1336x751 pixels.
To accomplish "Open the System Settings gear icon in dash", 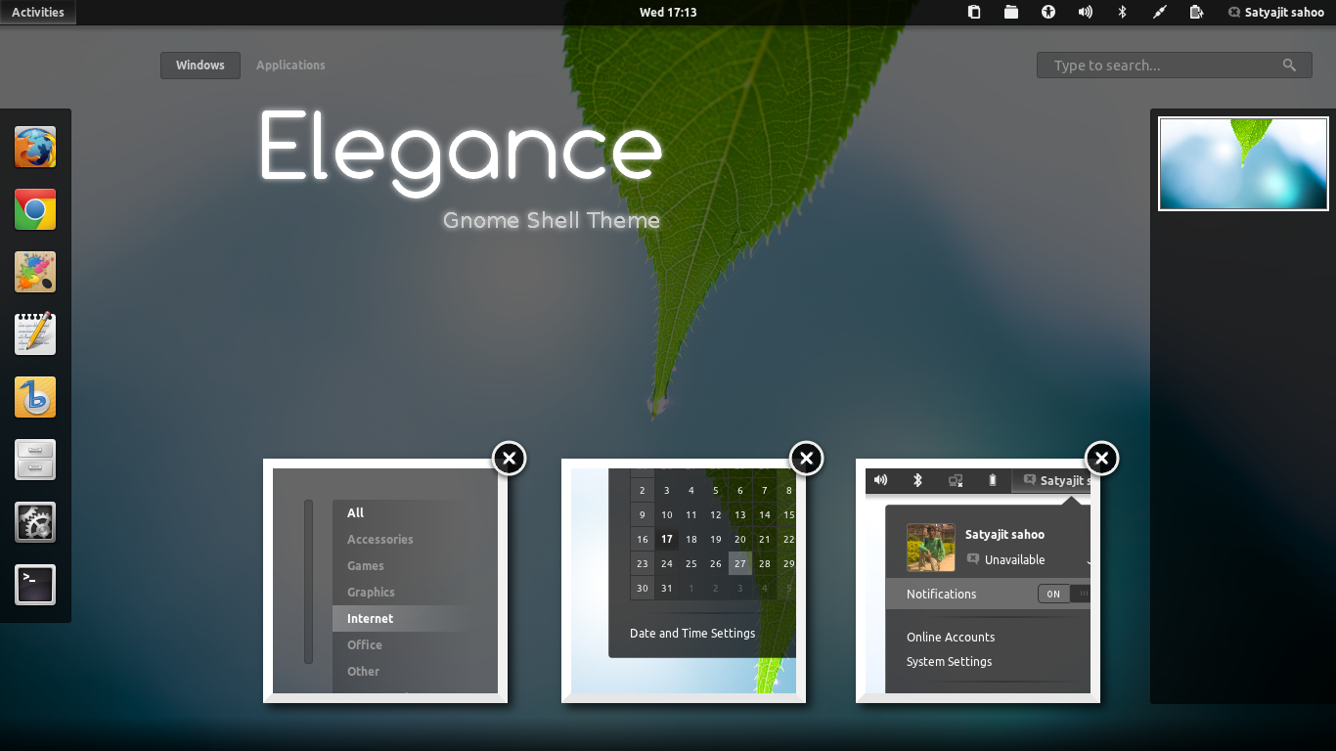I will point(35,522).
